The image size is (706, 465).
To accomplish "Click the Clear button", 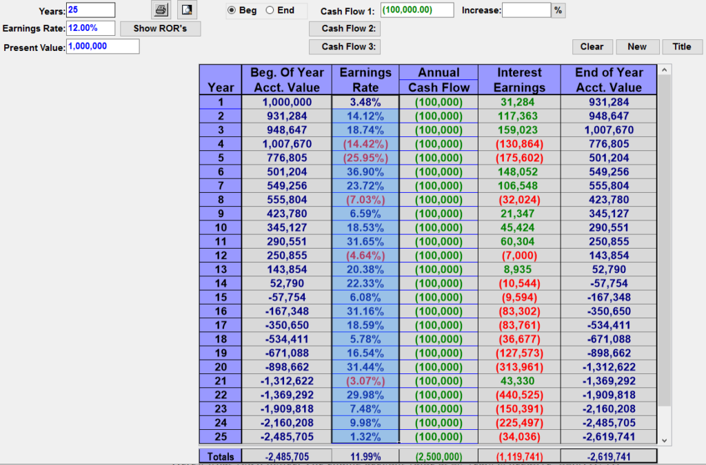I will click(x=592, y=47).
